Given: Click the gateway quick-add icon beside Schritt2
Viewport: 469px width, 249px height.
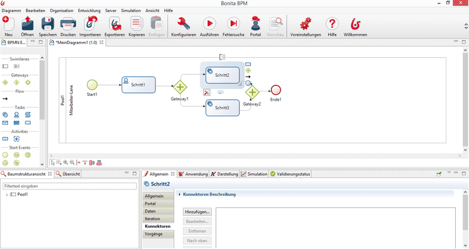Looking at the screenshot, I should (x=248, y=71).
